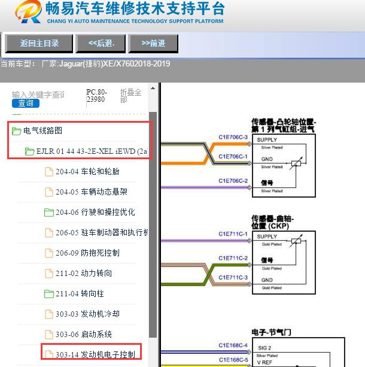Image resolution: width=365 pixels, height=367 pixels.
Task: Click variable resistor symbol in CKP sensor box
Action: point(296,241)
